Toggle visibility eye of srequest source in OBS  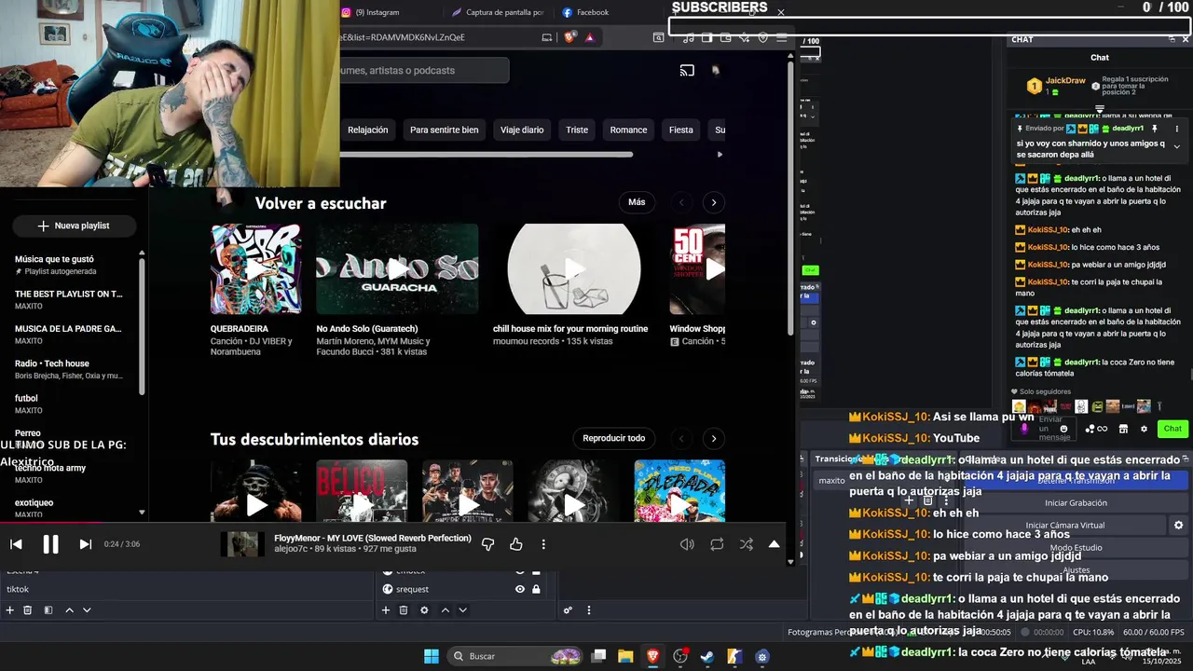pos(520,589)
